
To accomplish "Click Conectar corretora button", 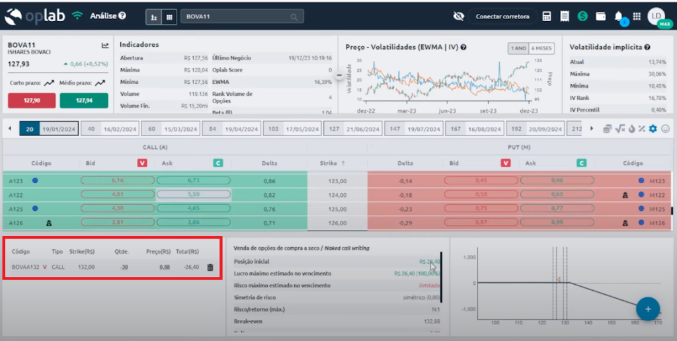I will coord(502,16).
